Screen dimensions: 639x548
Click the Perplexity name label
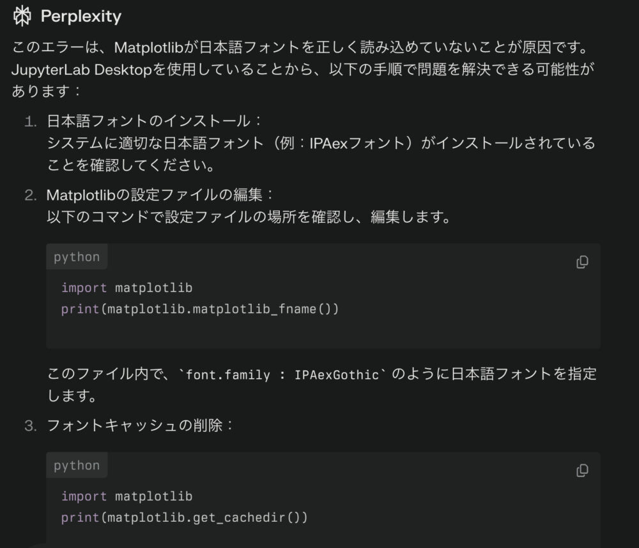[81, 17]
